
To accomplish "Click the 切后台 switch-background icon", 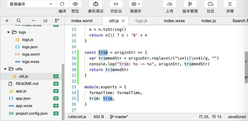I will click(x=116, y=4).
